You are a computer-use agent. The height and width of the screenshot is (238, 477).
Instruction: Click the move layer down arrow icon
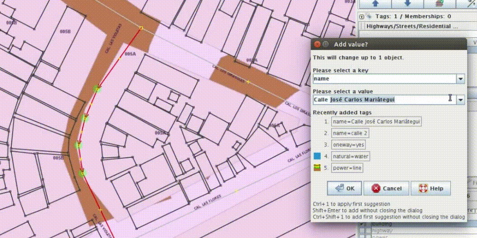click(x=407, y=3)
